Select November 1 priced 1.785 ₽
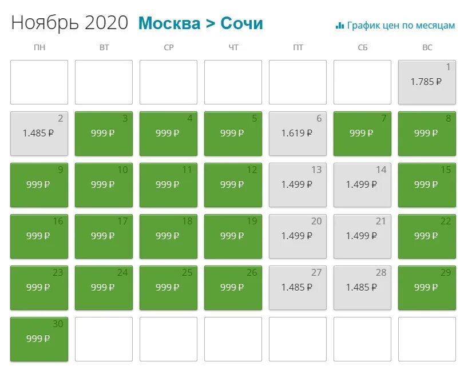 (427, 82)
